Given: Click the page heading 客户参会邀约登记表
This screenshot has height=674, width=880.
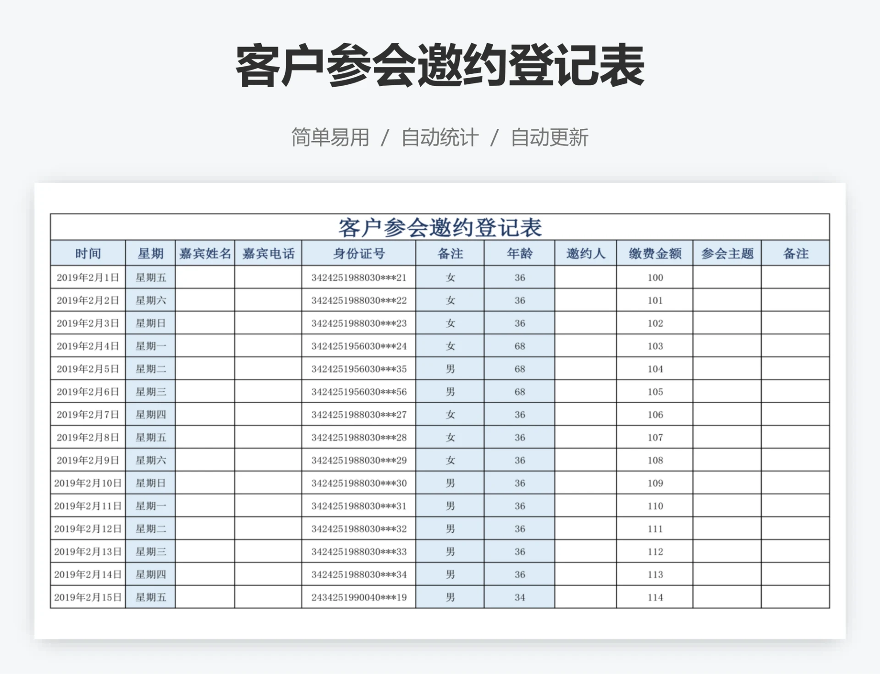Looking at the screenshot, I should pyautogui.click(x=439, y=67).
